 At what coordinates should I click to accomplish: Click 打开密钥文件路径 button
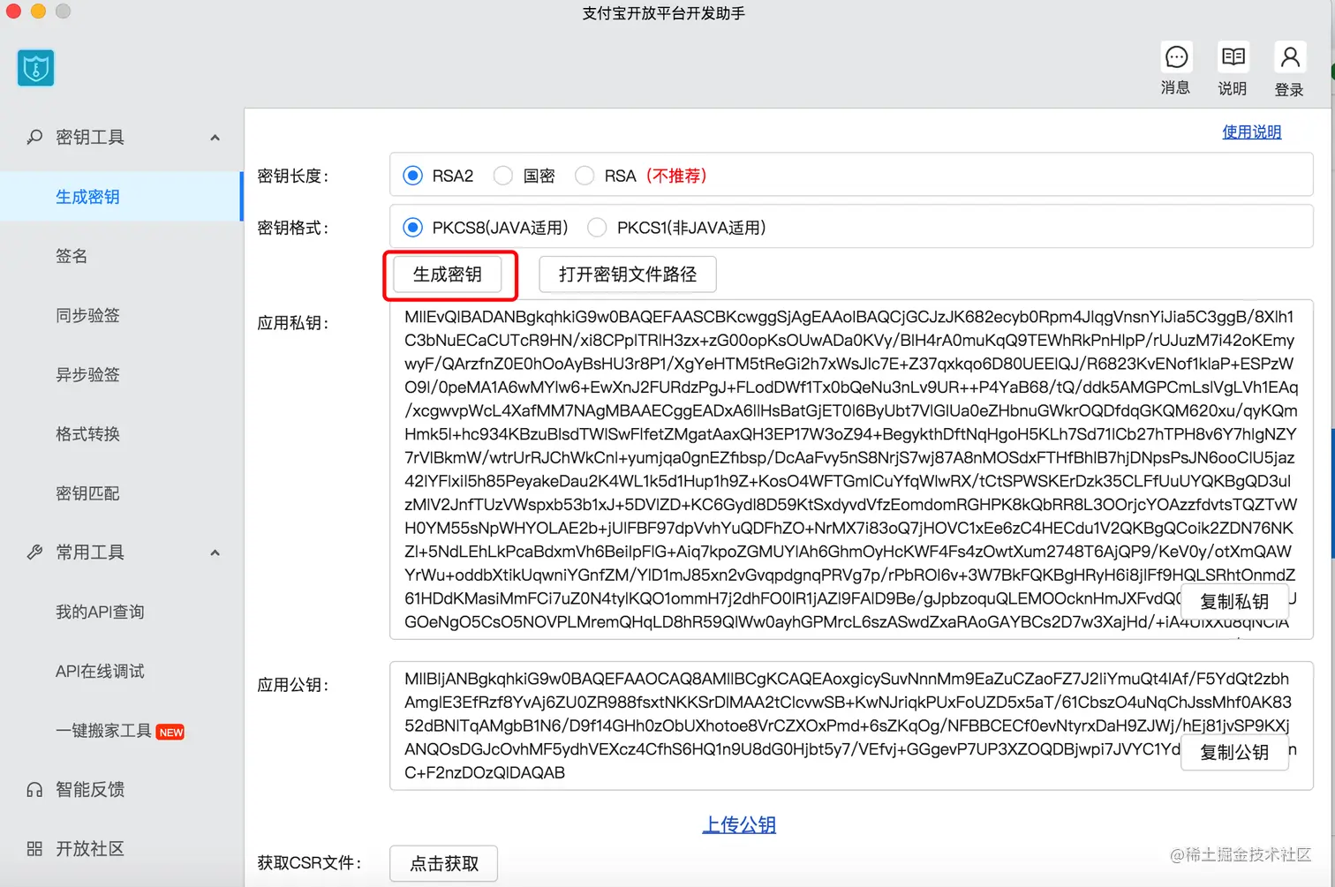[x=628, y=274]
